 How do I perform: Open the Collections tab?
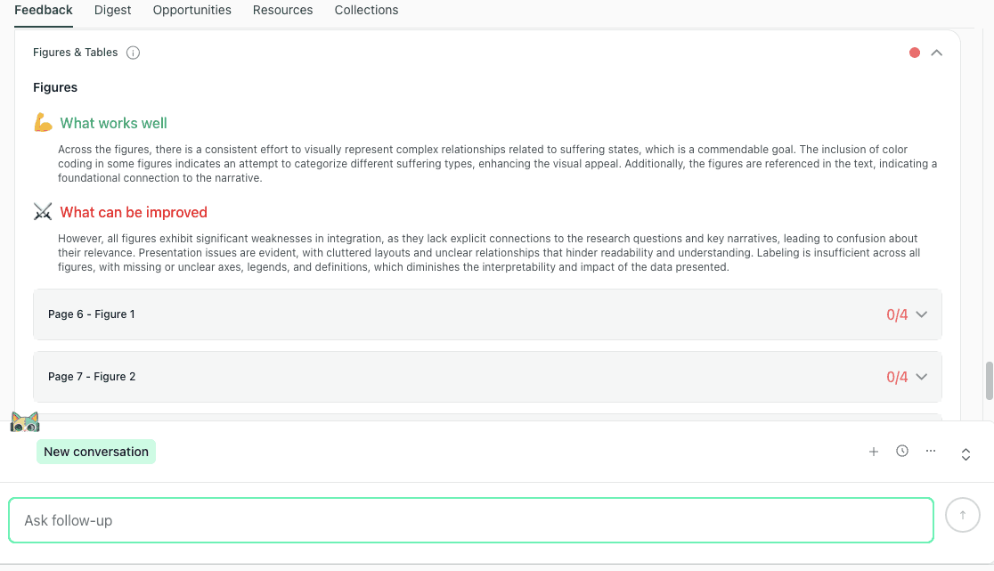coord(366,10)
